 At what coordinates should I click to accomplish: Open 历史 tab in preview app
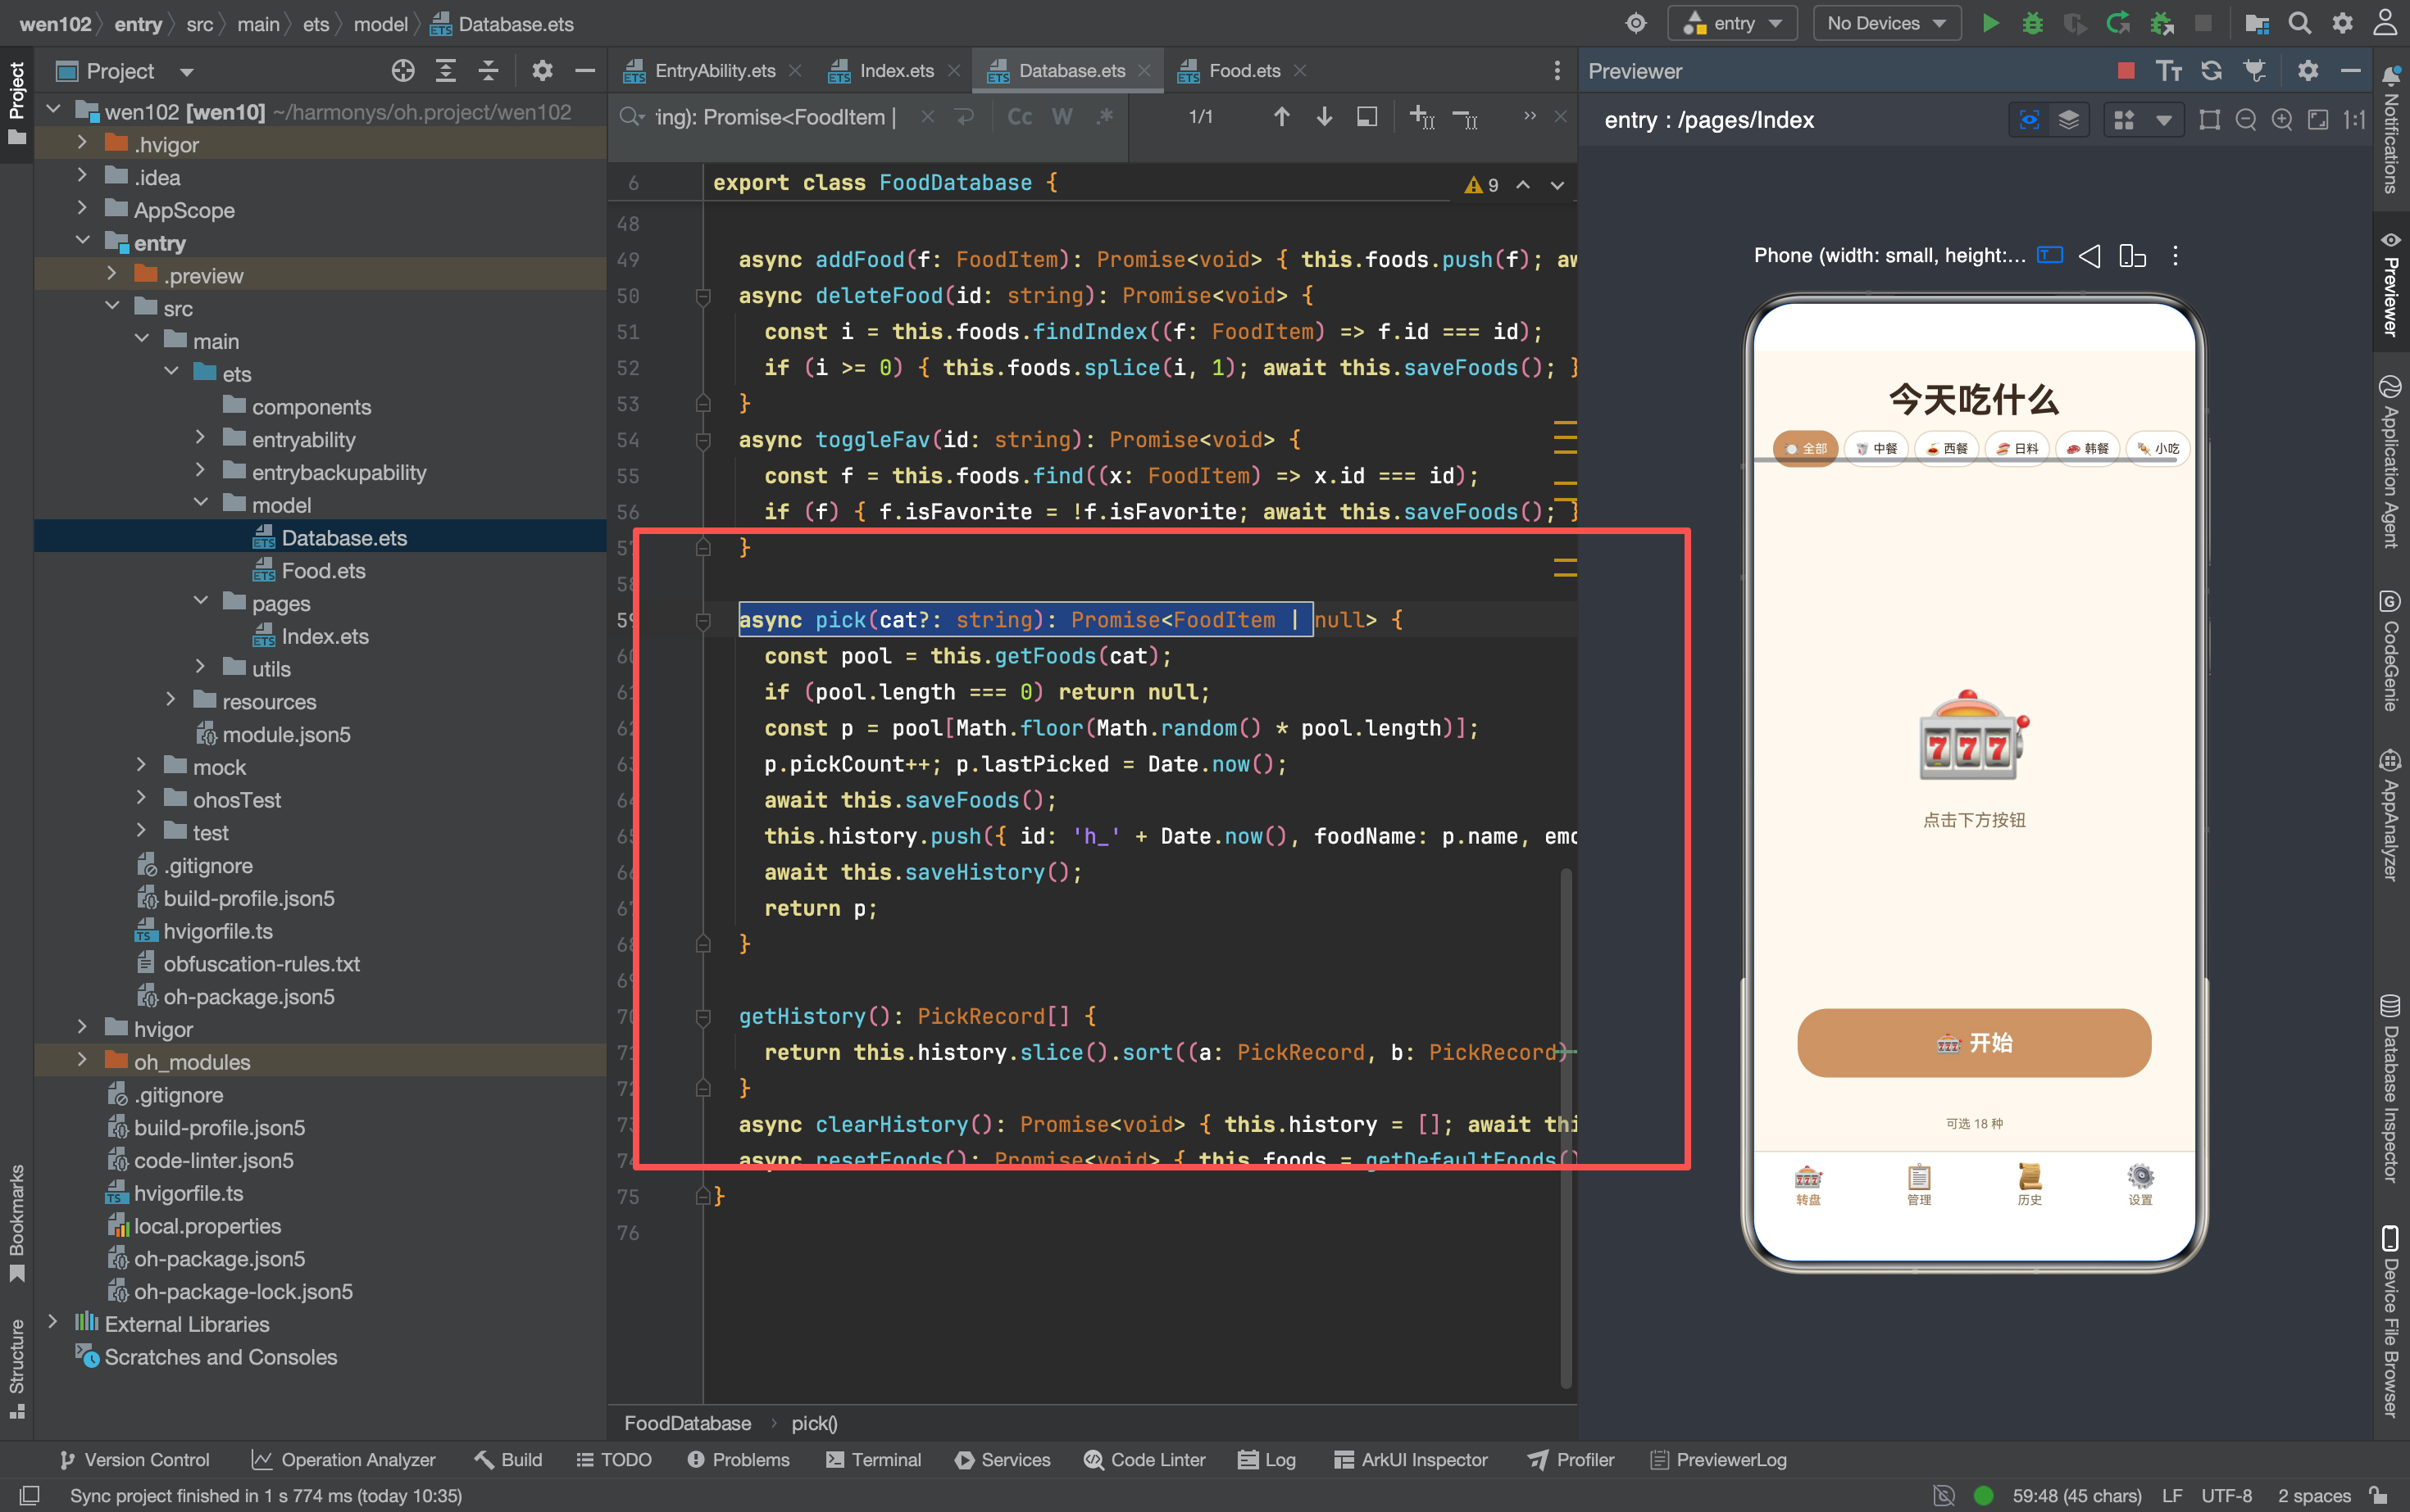2029,1184
